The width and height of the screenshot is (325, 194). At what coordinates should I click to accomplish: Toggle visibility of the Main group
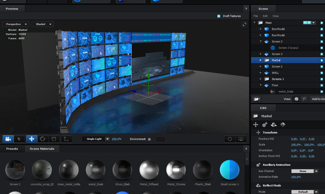pos(322,23)
